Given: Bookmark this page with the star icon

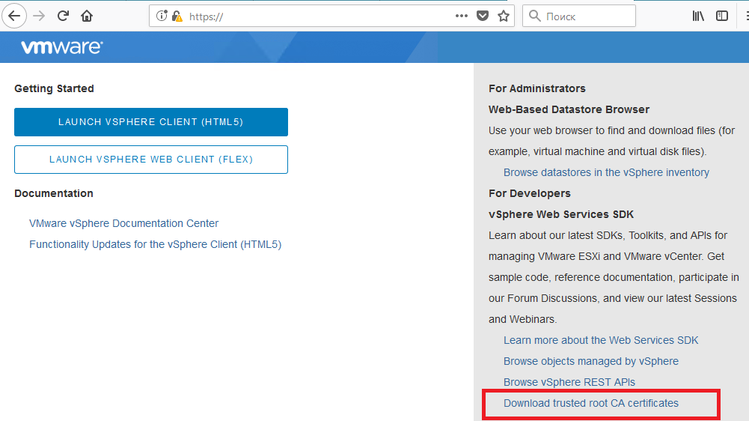Looking at the screenshot, I should pos(504,16).
